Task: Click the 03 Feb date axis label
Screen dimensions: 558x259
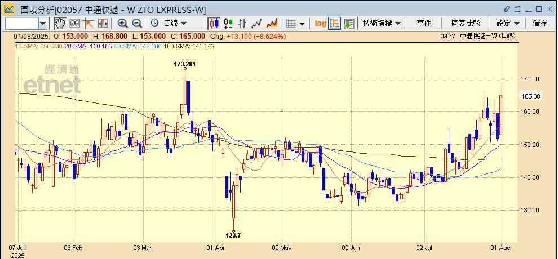Action: 74,248
